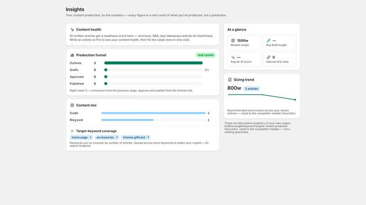Click the '3 articles' badge
Viewport: 366px width, 205px height.
click(251, 89)
